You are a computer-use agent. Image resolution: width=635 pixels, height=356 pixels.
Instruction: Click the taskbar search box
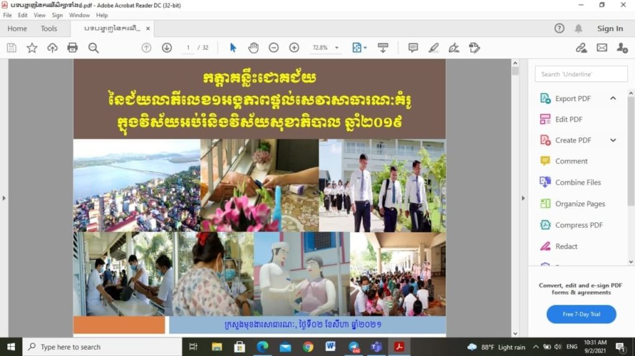point(102,347)
